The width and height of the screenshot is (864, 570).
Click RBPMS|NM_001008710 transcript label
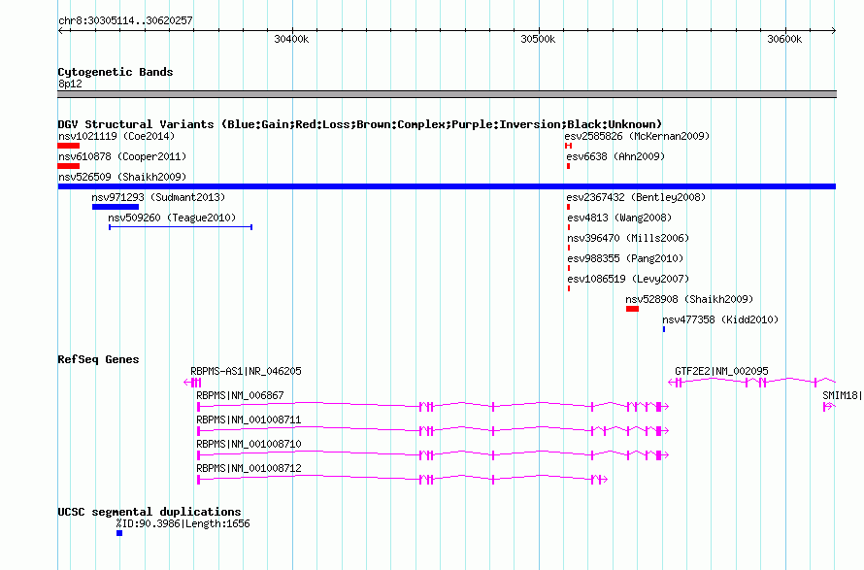coord(249,444)
